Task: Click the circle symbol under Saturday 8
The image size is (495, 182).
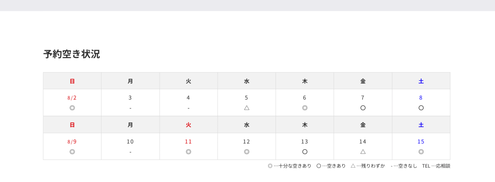Action: tap(421, 108)
